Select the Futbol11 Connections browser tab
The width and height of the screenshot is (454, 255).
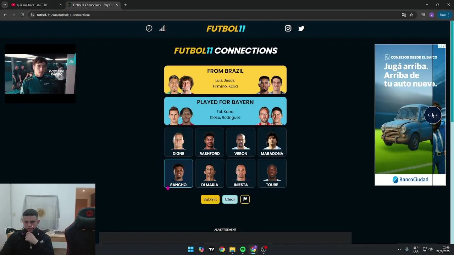point(93,5)
